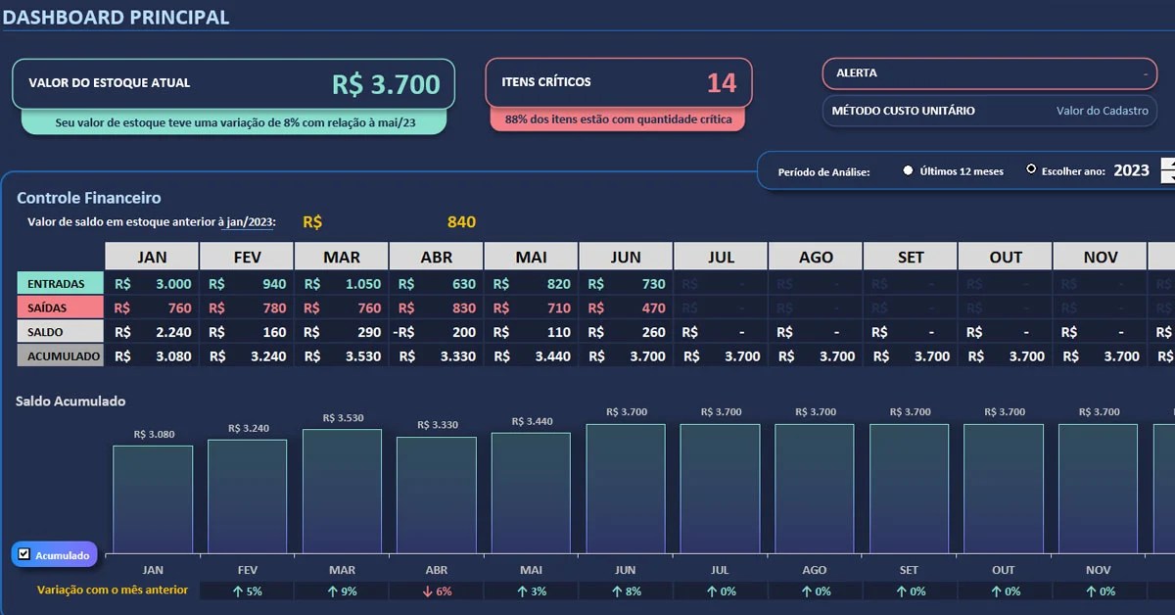Select the "Escolher ano" radio button
This screenshot has height=615, width=1175.
point(1029,168)
